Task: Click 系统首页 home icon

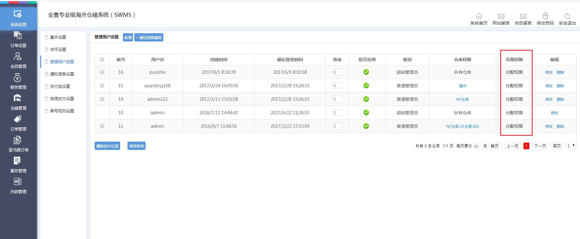Action: [479, 16]
